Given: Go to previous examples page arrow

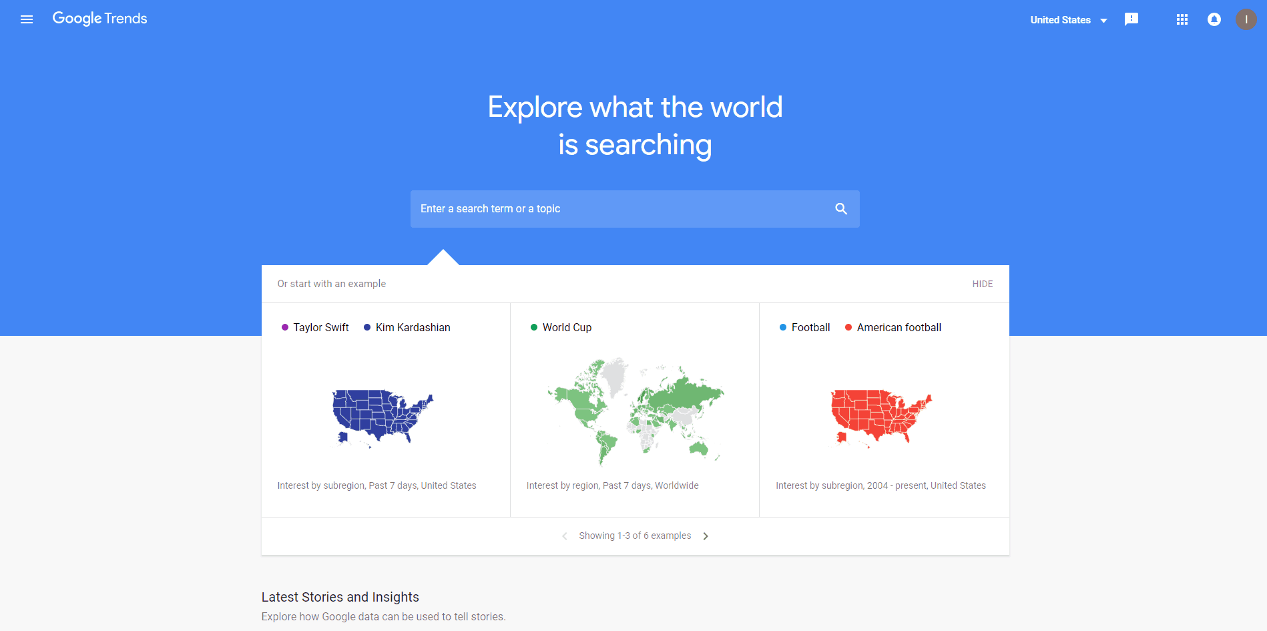Looking at the screenshot, I should [x=565, y=536].
